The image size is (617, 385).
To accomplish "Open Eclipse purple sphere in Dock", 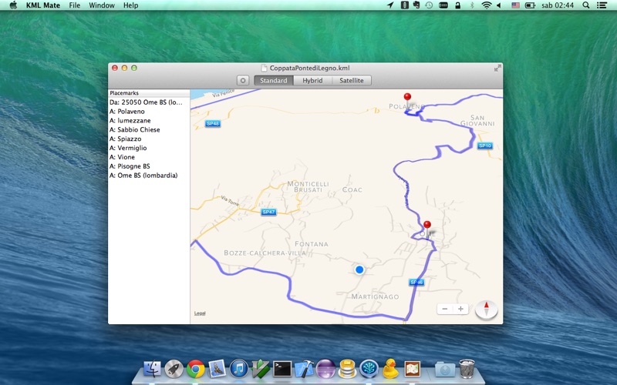I will (x=325, y=369).
